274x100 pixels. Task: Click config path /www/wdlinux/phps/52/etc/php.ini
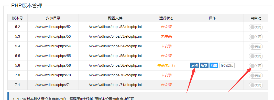pyautogui.click(x=115, y=27)
